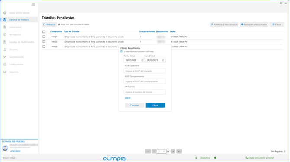Viewport: 290px width, 162px height.
Task: Click Cancelar in the filter dialog
Action: (134, 105)
